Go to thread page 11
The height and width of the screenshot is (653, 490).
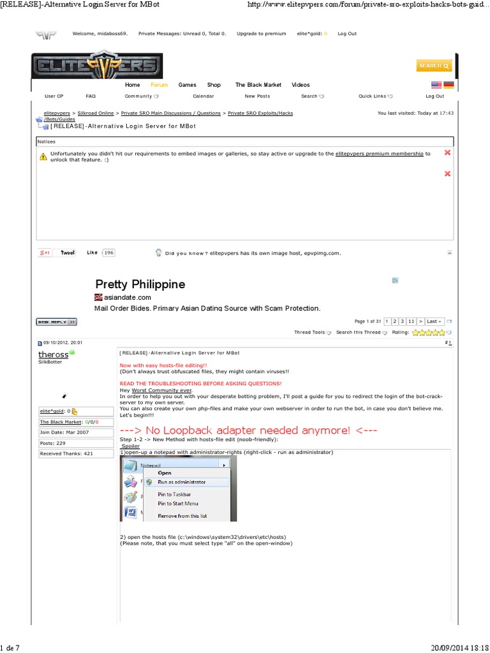point(412,321)
